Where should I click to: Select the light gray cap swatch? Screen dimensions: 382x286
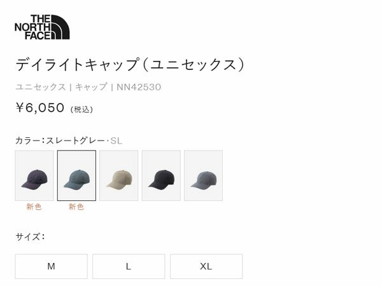pyautogui.click(x=204, y=175)
